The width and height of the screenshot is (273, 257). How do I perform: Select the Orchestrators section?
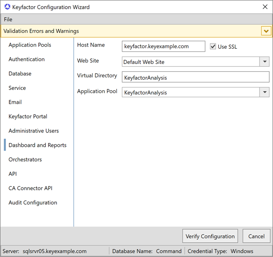click(25, 160)
